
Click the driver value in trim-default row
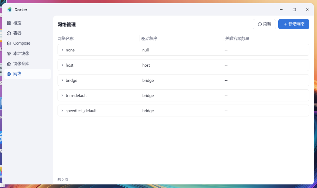148,96
